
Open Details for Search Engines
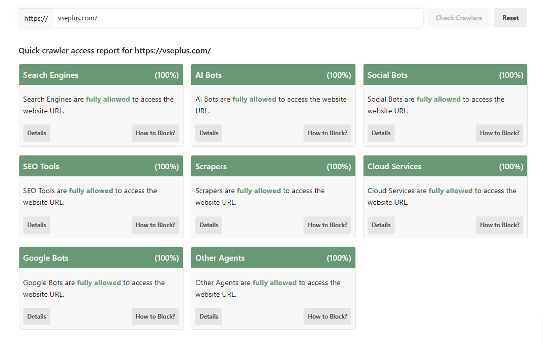tap(37, 133)
